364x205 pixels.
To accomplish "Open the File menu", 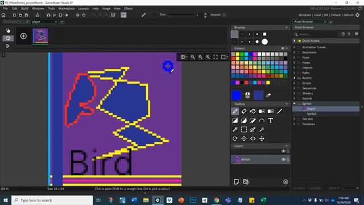I will pyautogui.click(x=5, y=9).
